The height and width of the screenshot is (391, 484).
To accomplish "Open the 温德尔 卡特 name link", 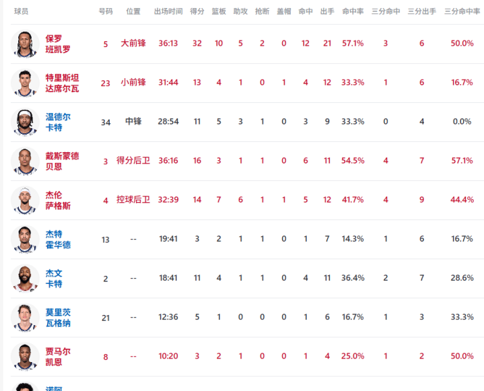I will coord(58,122).
